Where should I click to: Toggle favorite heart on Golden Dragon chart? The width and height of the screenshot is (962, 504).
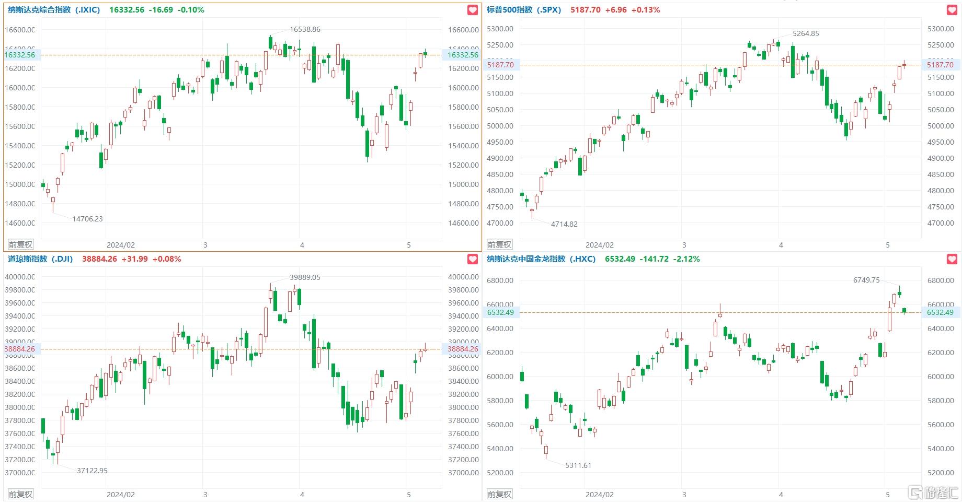[952, 259]
